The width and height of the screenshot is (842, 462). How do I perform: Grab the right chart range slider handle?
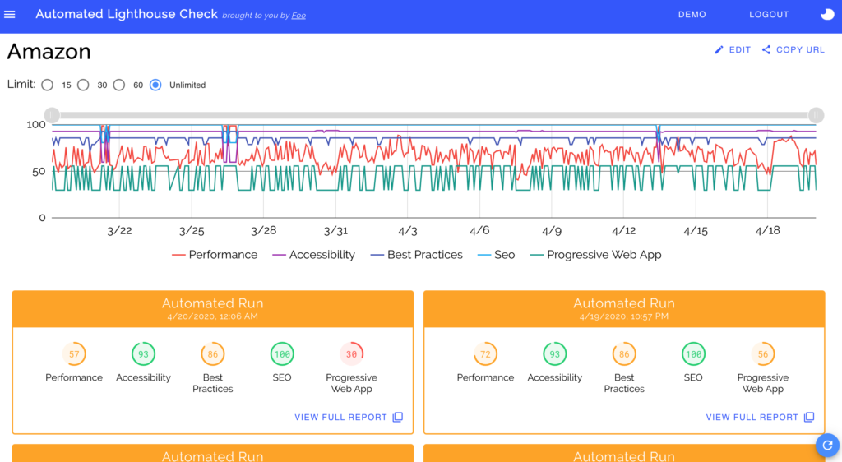[816, 115]
